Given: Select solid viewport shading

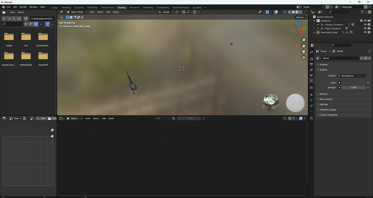Looking at the screenshot, I should 293,12.
